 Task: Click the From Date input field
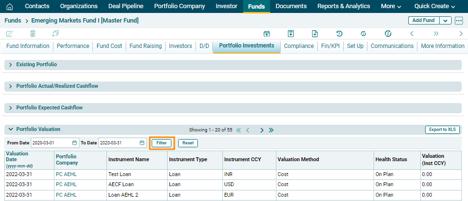pos(51,143)
